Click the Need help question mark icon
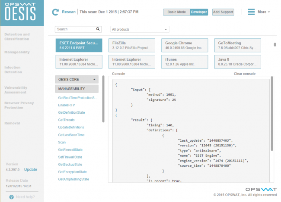The height and width of the screenshot is (202, 281). [x=12, y=197]
